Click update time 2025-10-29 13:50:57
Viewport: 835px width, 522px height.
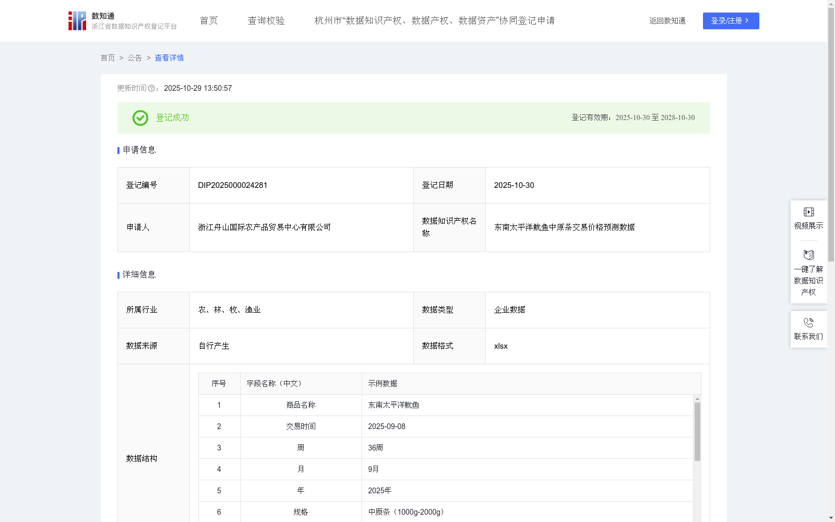[x=198, y=89]
